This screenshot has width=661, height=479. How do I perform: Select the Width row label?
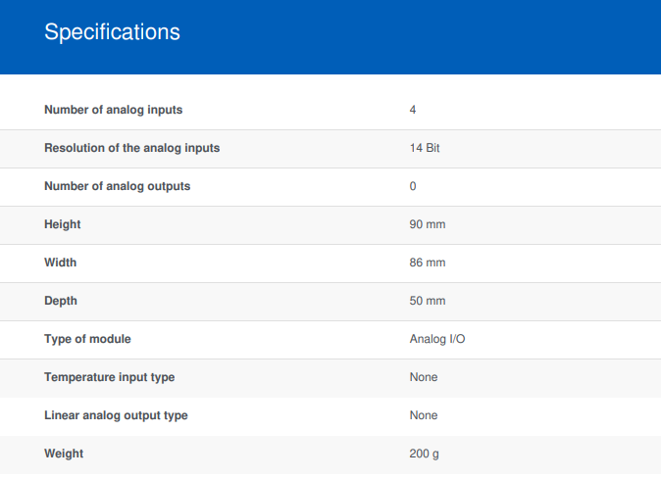[x=60, y=263]
